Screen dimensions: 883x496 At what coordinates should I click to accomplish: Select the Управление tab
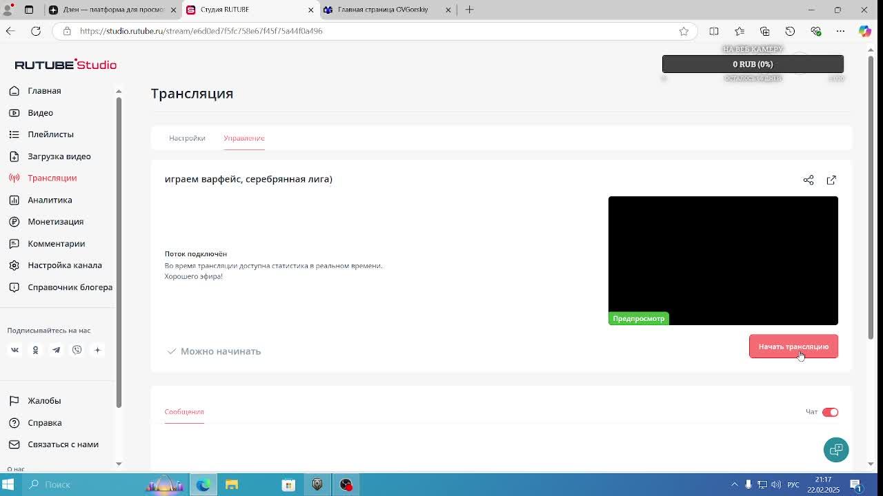coord(244,138)
